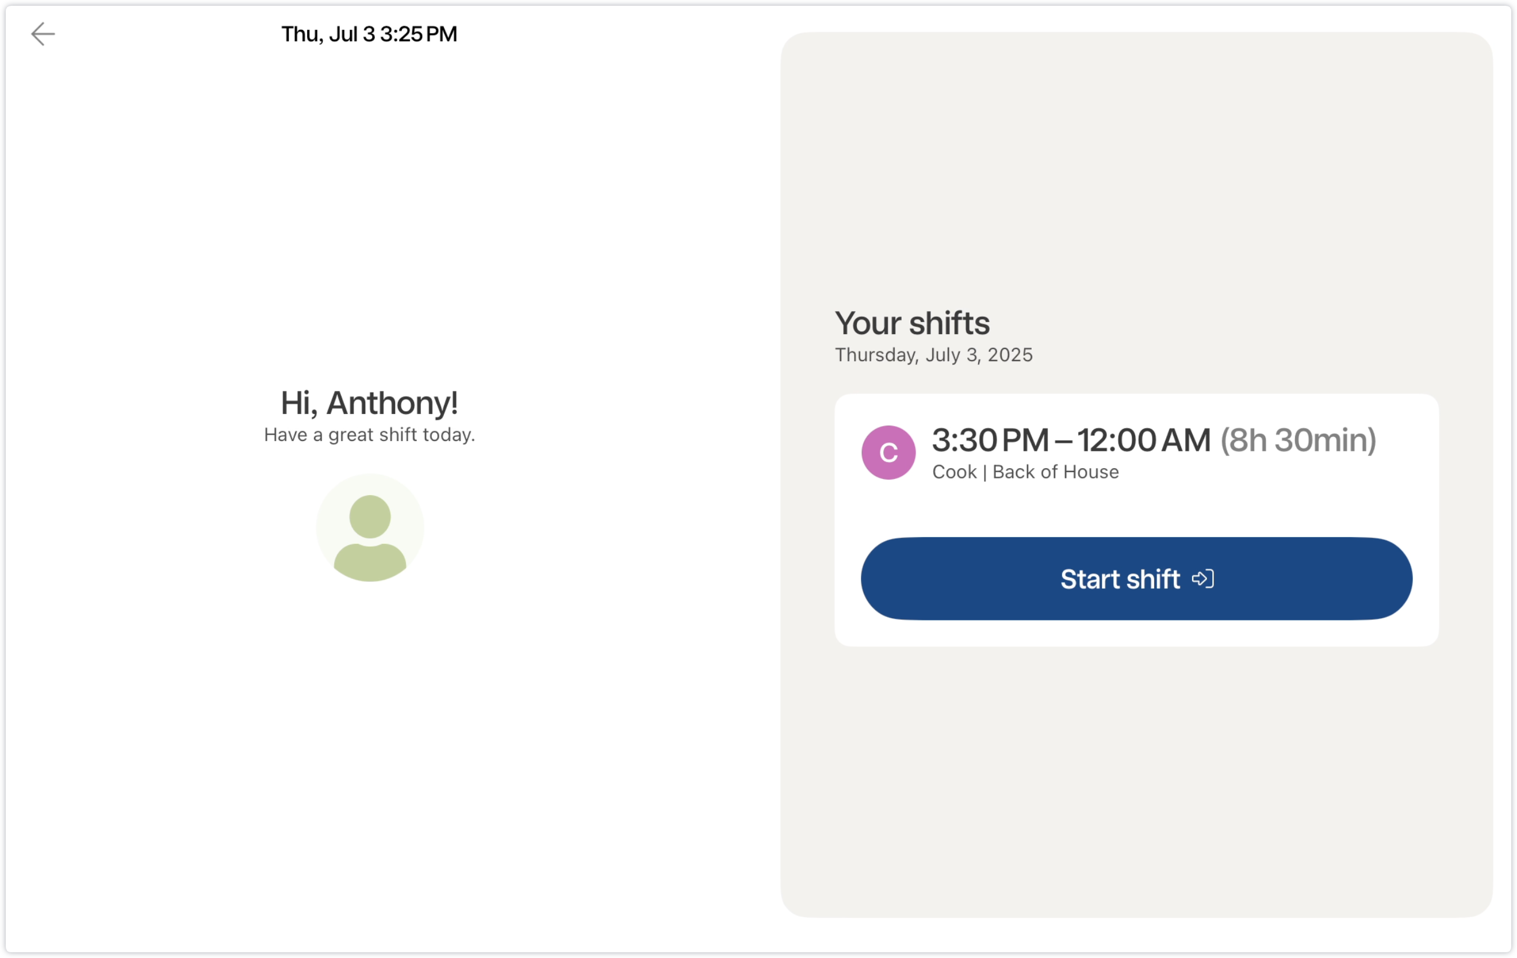Click the Cook role label
This screenshot has width=1517, height=958.
coord(954,472)
